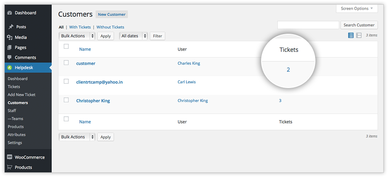The width and height of the screenshot is (388, 177).
Task: Switch to excerpt view icon
Action: point(359,35)
